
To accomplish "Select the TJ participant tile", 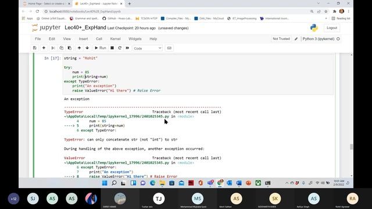I will pos(159,199).
